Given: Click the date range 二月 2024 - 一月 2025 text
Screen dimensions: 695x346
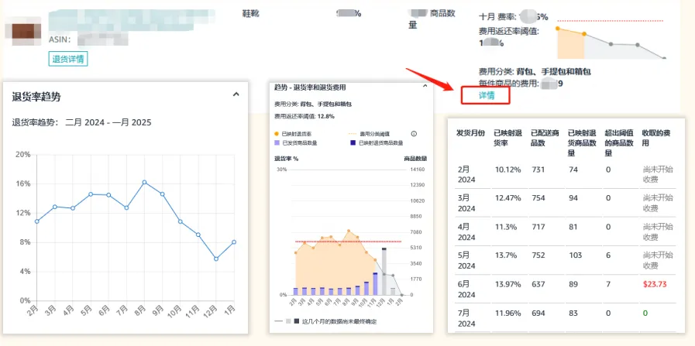Looking at the screenshot, I should pos(108,122).
